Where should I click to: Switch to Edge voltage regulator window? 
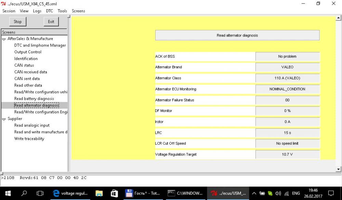click(x=70, y=193)
